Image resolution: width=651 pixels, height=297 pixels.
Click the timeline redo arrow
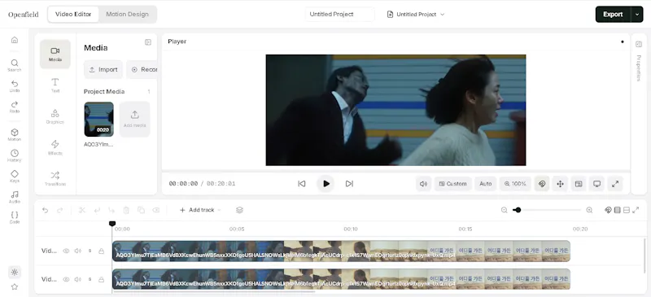(59, 210)
